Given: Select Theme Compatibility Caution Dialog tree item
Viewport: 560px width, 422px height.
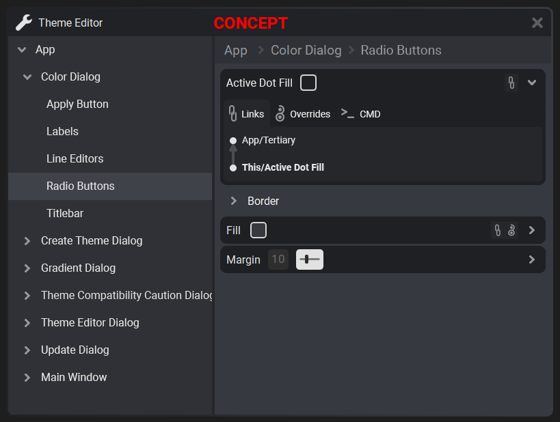Looking at the screenshot, I should (110, 296).
